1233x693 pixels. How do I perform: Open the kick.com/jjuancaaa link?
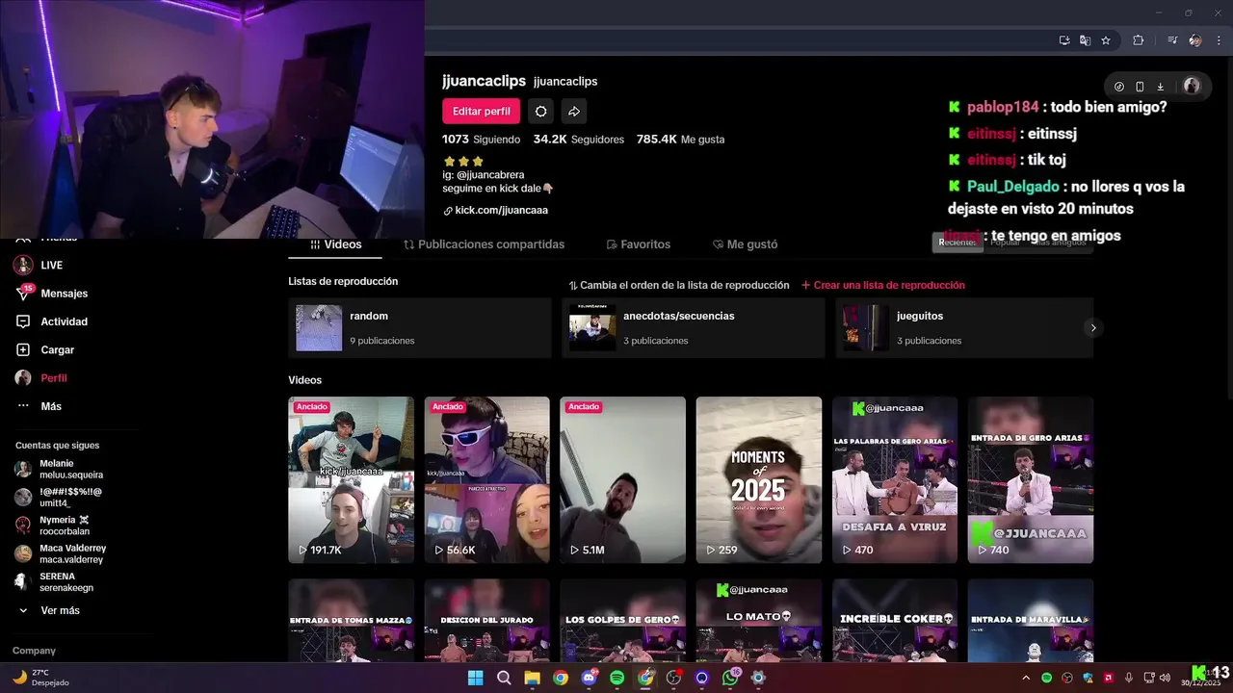point(495,210)
